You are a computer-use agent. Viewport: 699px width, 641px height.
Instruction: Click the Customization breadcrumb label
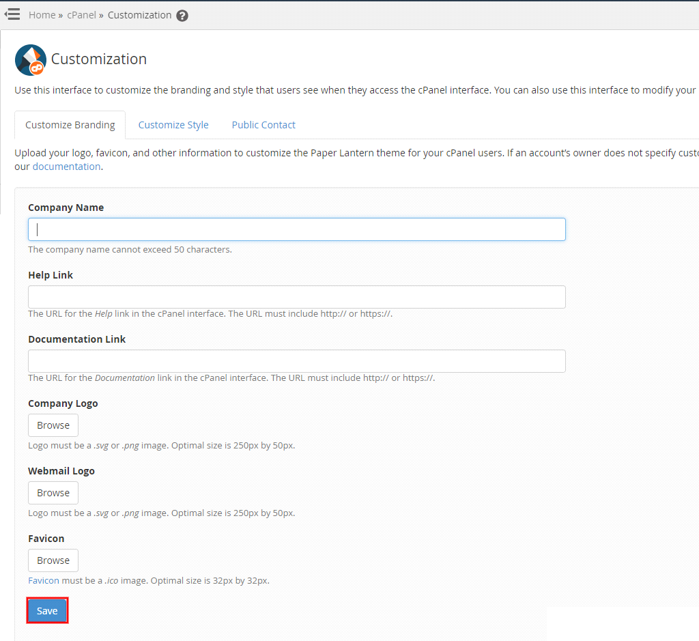139,14
